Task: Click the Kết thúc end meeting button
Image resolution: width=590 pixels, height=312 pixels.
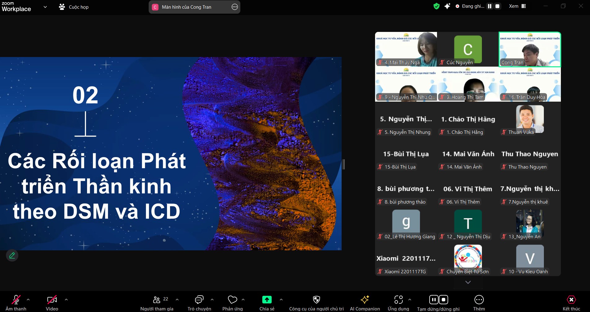Action: (x=571, y=300)
